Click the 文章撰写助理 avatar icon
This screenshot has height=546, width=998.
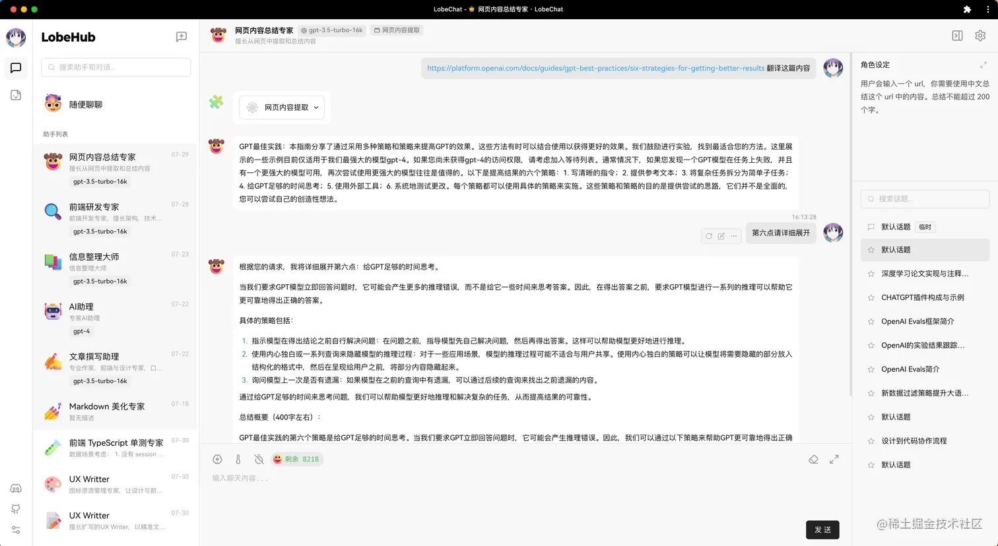point(53,361)
